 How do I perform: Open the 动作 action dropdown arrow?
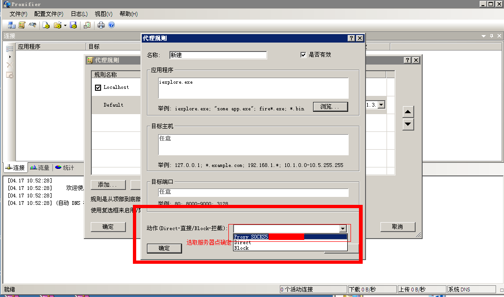[x=343, y=228]
